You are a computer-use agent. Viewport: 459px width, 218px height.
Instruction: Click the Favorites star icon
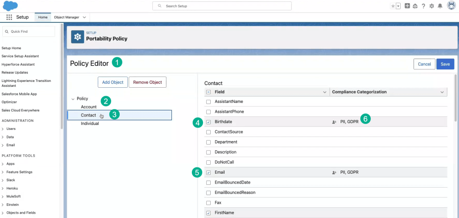click(x=393, y=6)
